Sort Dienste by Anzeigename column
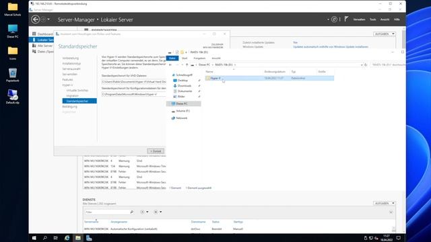This screenshot has width=431, height=242. point(119,222)
